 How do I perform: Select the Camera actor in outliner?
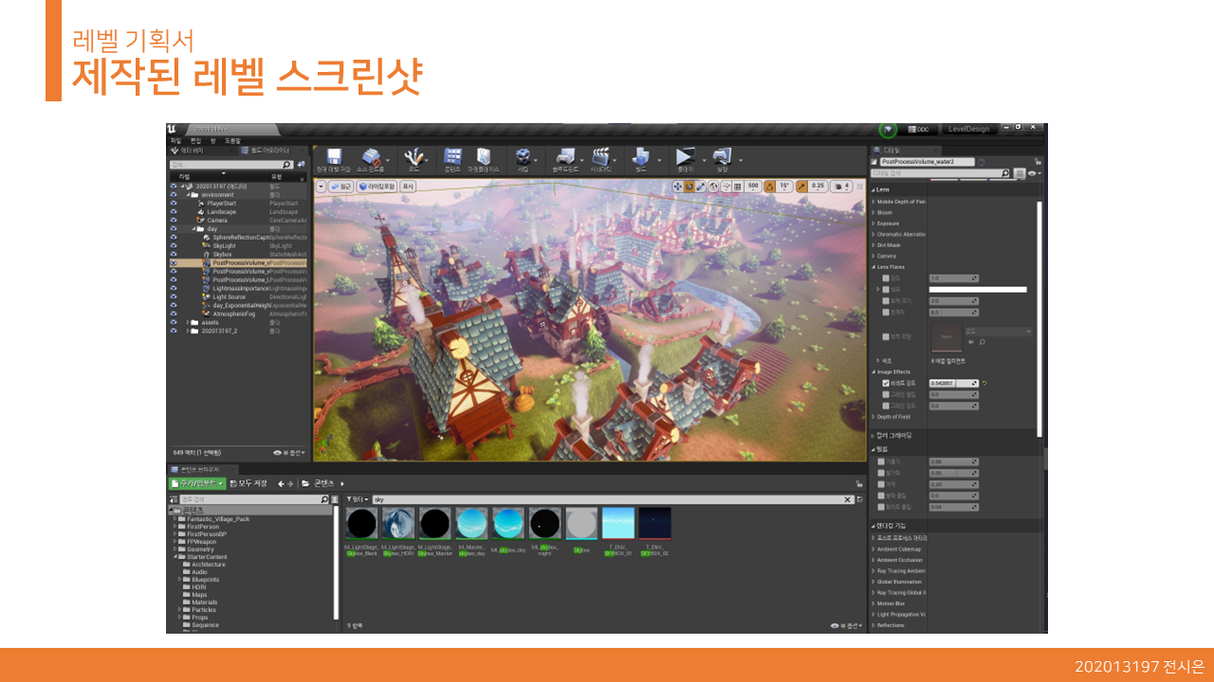pyautogui.click(x=216, y=220)
